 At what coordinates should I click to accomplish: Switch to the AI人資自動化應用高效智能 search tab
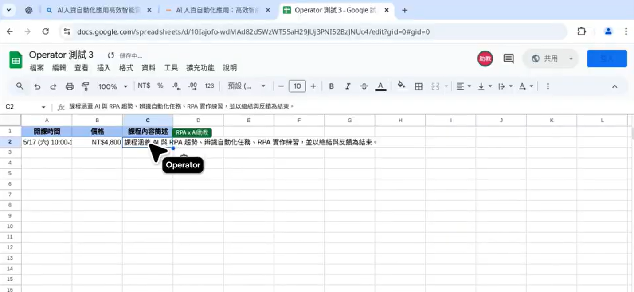pyautogui.click(x=98, y=10)
